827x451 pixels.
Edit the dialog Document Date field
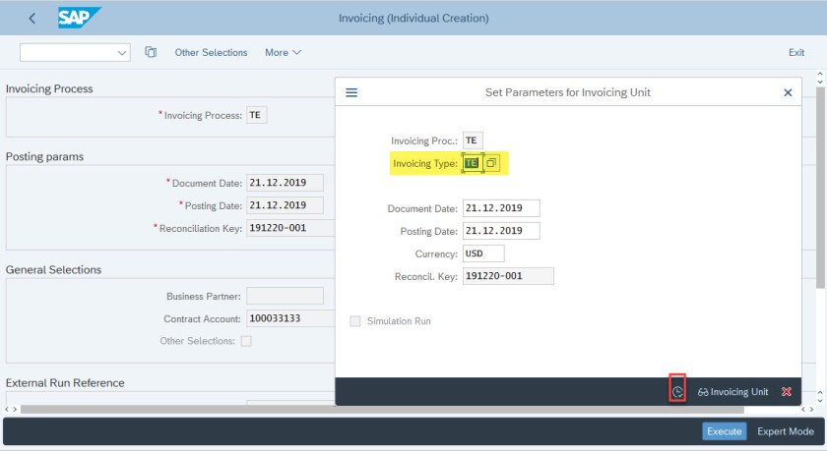tap(501, 208)
